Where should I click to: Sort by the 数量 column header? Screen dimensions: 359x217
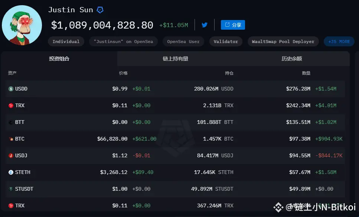pyautogui.click(x=306, y=73)
